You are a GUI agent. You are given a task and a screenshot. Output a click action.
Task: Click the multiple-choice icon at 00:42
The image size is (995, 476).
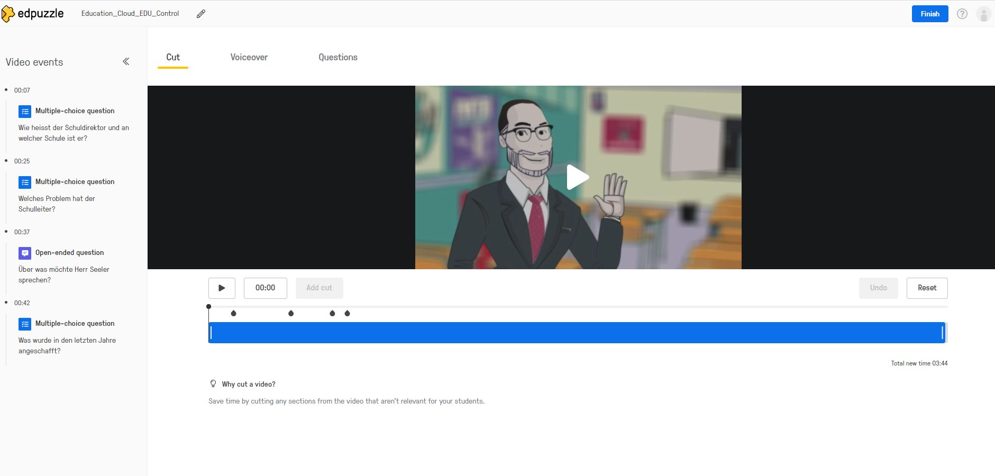(x=25, y=324)
